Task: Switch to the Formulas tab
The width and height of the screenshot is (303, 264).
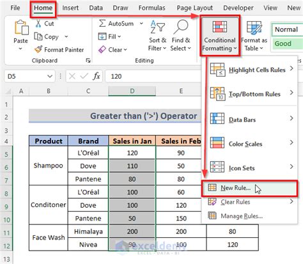Action: [x=151, y=8]
